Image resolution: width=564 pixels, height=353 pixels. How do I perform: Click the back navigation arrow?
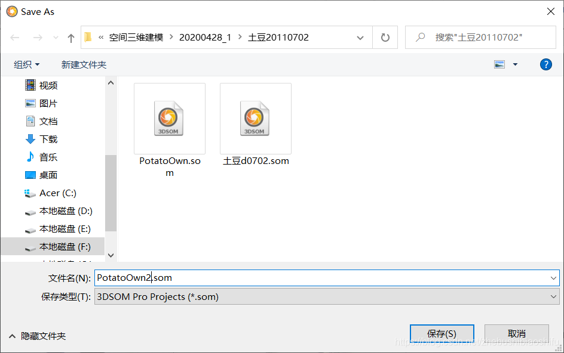(x=15, y=38)
